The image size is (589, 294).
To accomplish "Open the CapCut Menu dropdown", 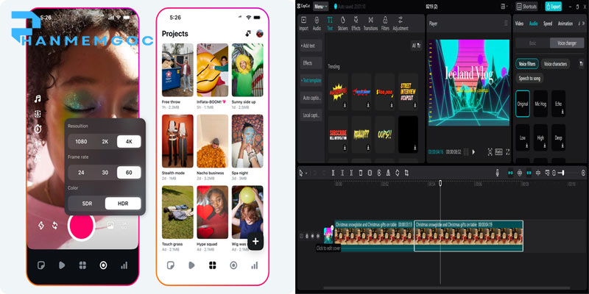I will point(320,7).
